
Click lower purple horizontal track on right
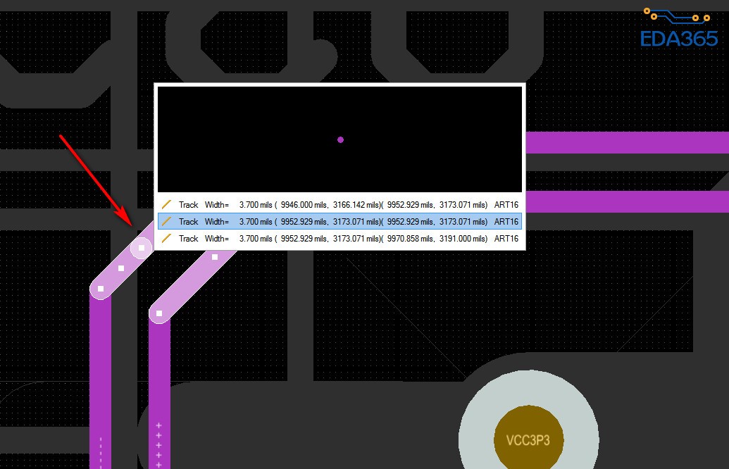(x=627, y=201)
